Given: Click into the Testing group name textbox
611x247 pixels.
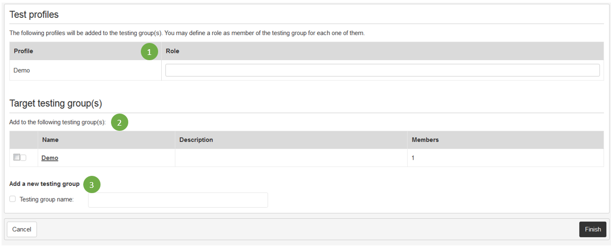Looking at the screenshot, I should 178,200.
